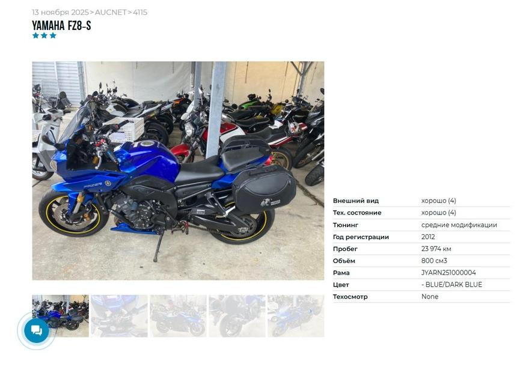Viewport: 517px width, 388px height.
Task: Select the first thumbnail of the side view
Action: (60, 316)
